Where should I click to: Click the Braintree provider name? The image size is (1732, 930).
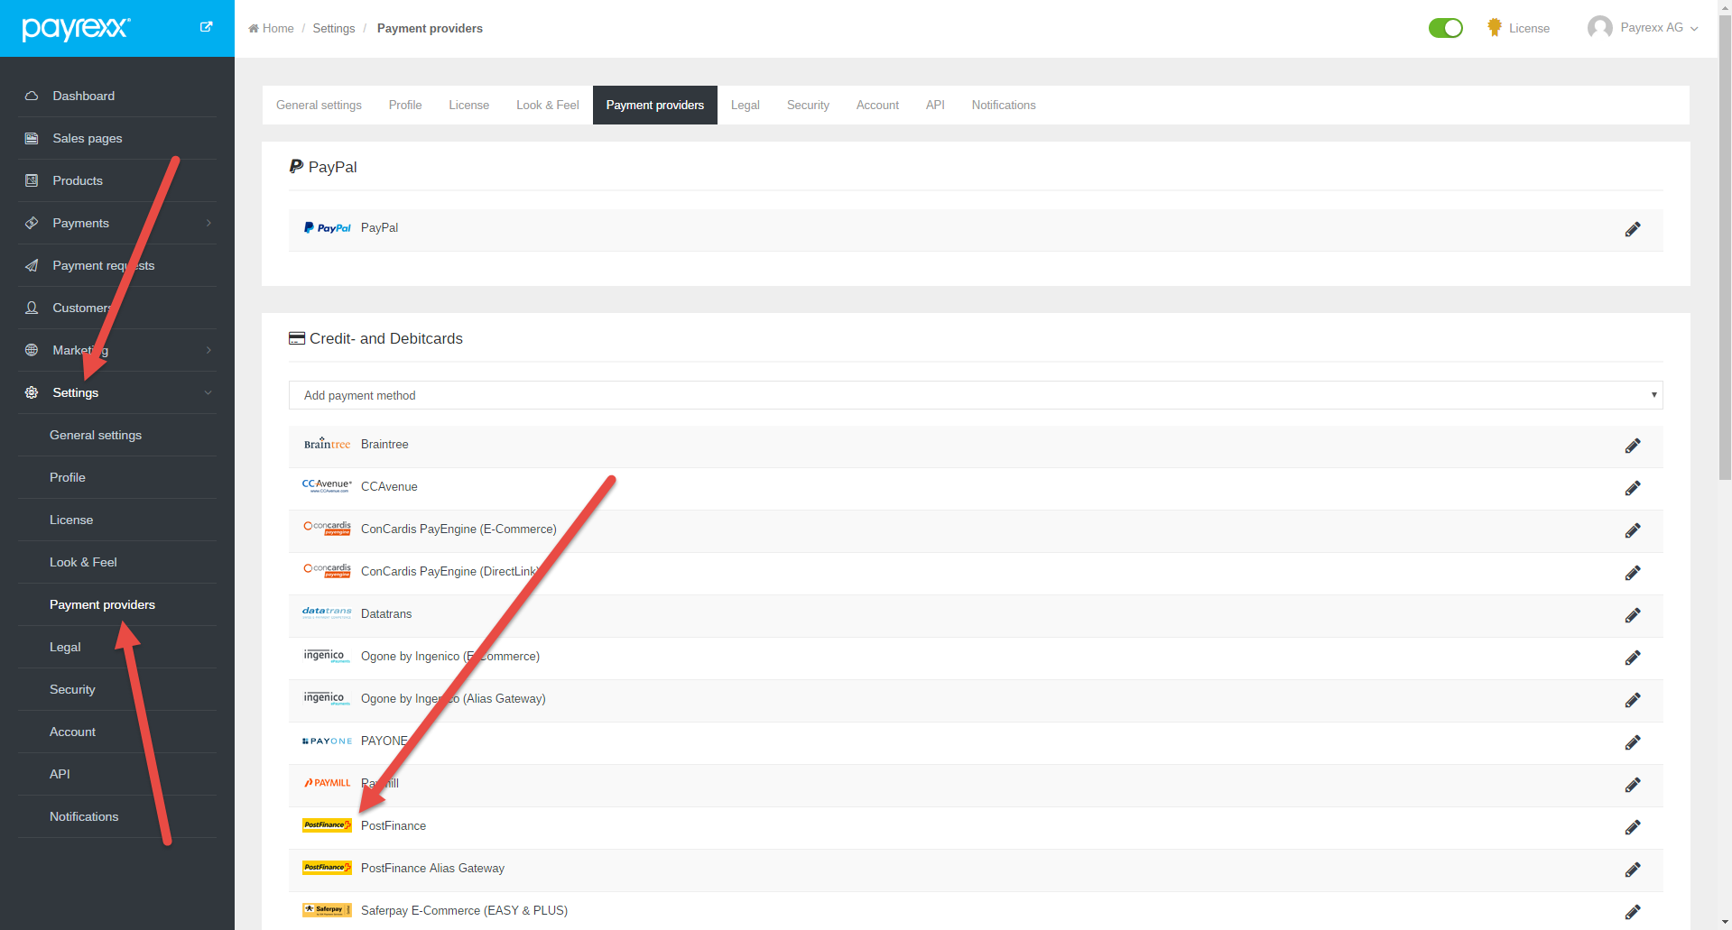pyautogui.click(x=384, y=444)
